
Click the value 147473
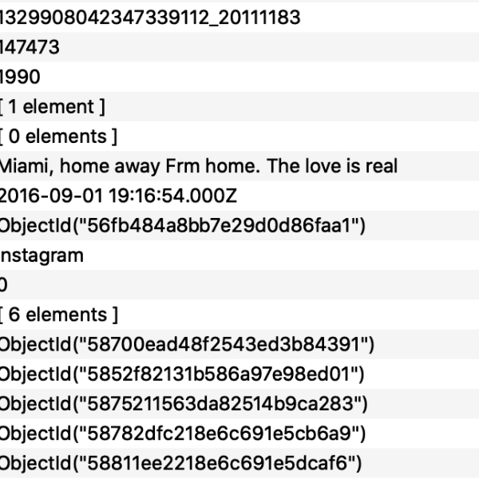coord(30,48)
